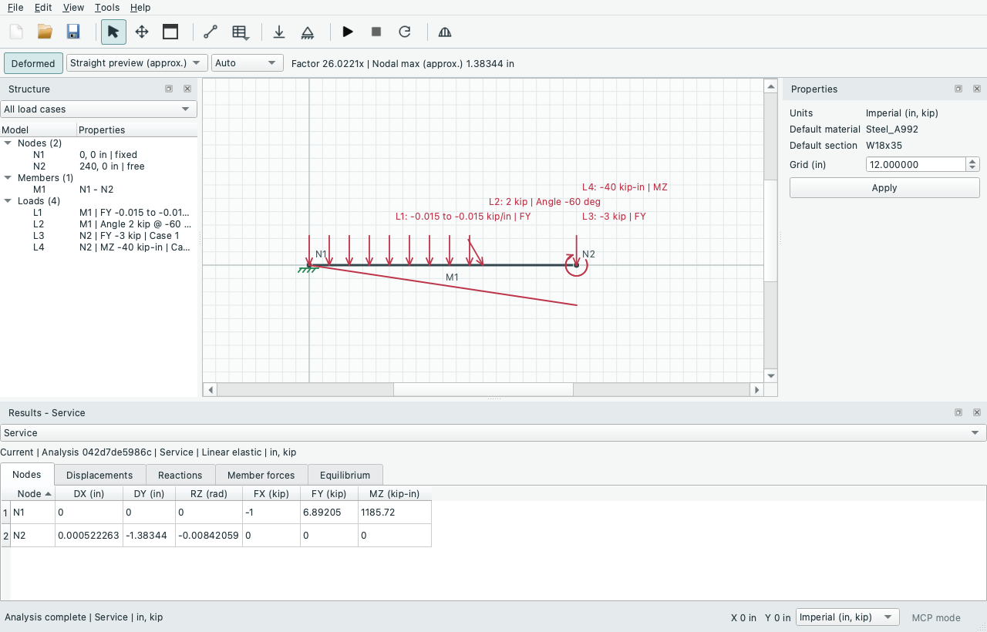Open the View menu
This screenshot has width=987, height=632.
[x=73, y=7]
